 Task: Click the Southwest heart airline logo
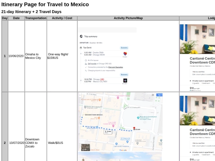tap(125, 54)
